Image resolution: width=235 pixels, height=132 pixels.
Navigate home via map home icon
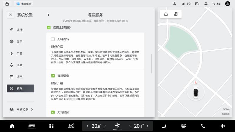pos(166,14)
